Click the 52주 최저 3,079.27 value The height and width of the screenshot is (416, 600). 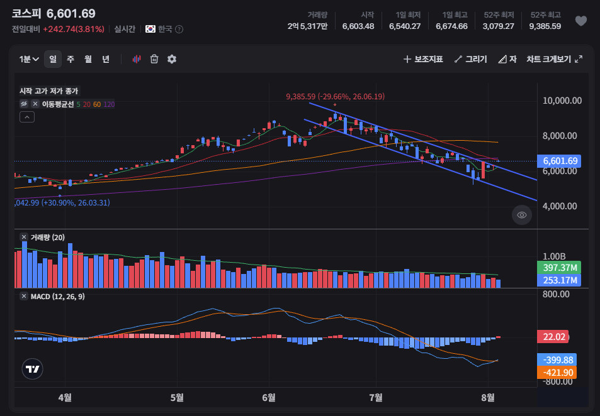click(x=498, y=21)
